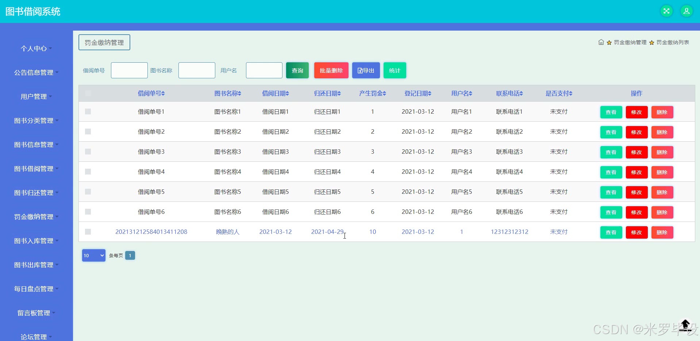Click the home icon in breadcrumb
Viewport: 700px width, 341px height.
pos(601,42)
